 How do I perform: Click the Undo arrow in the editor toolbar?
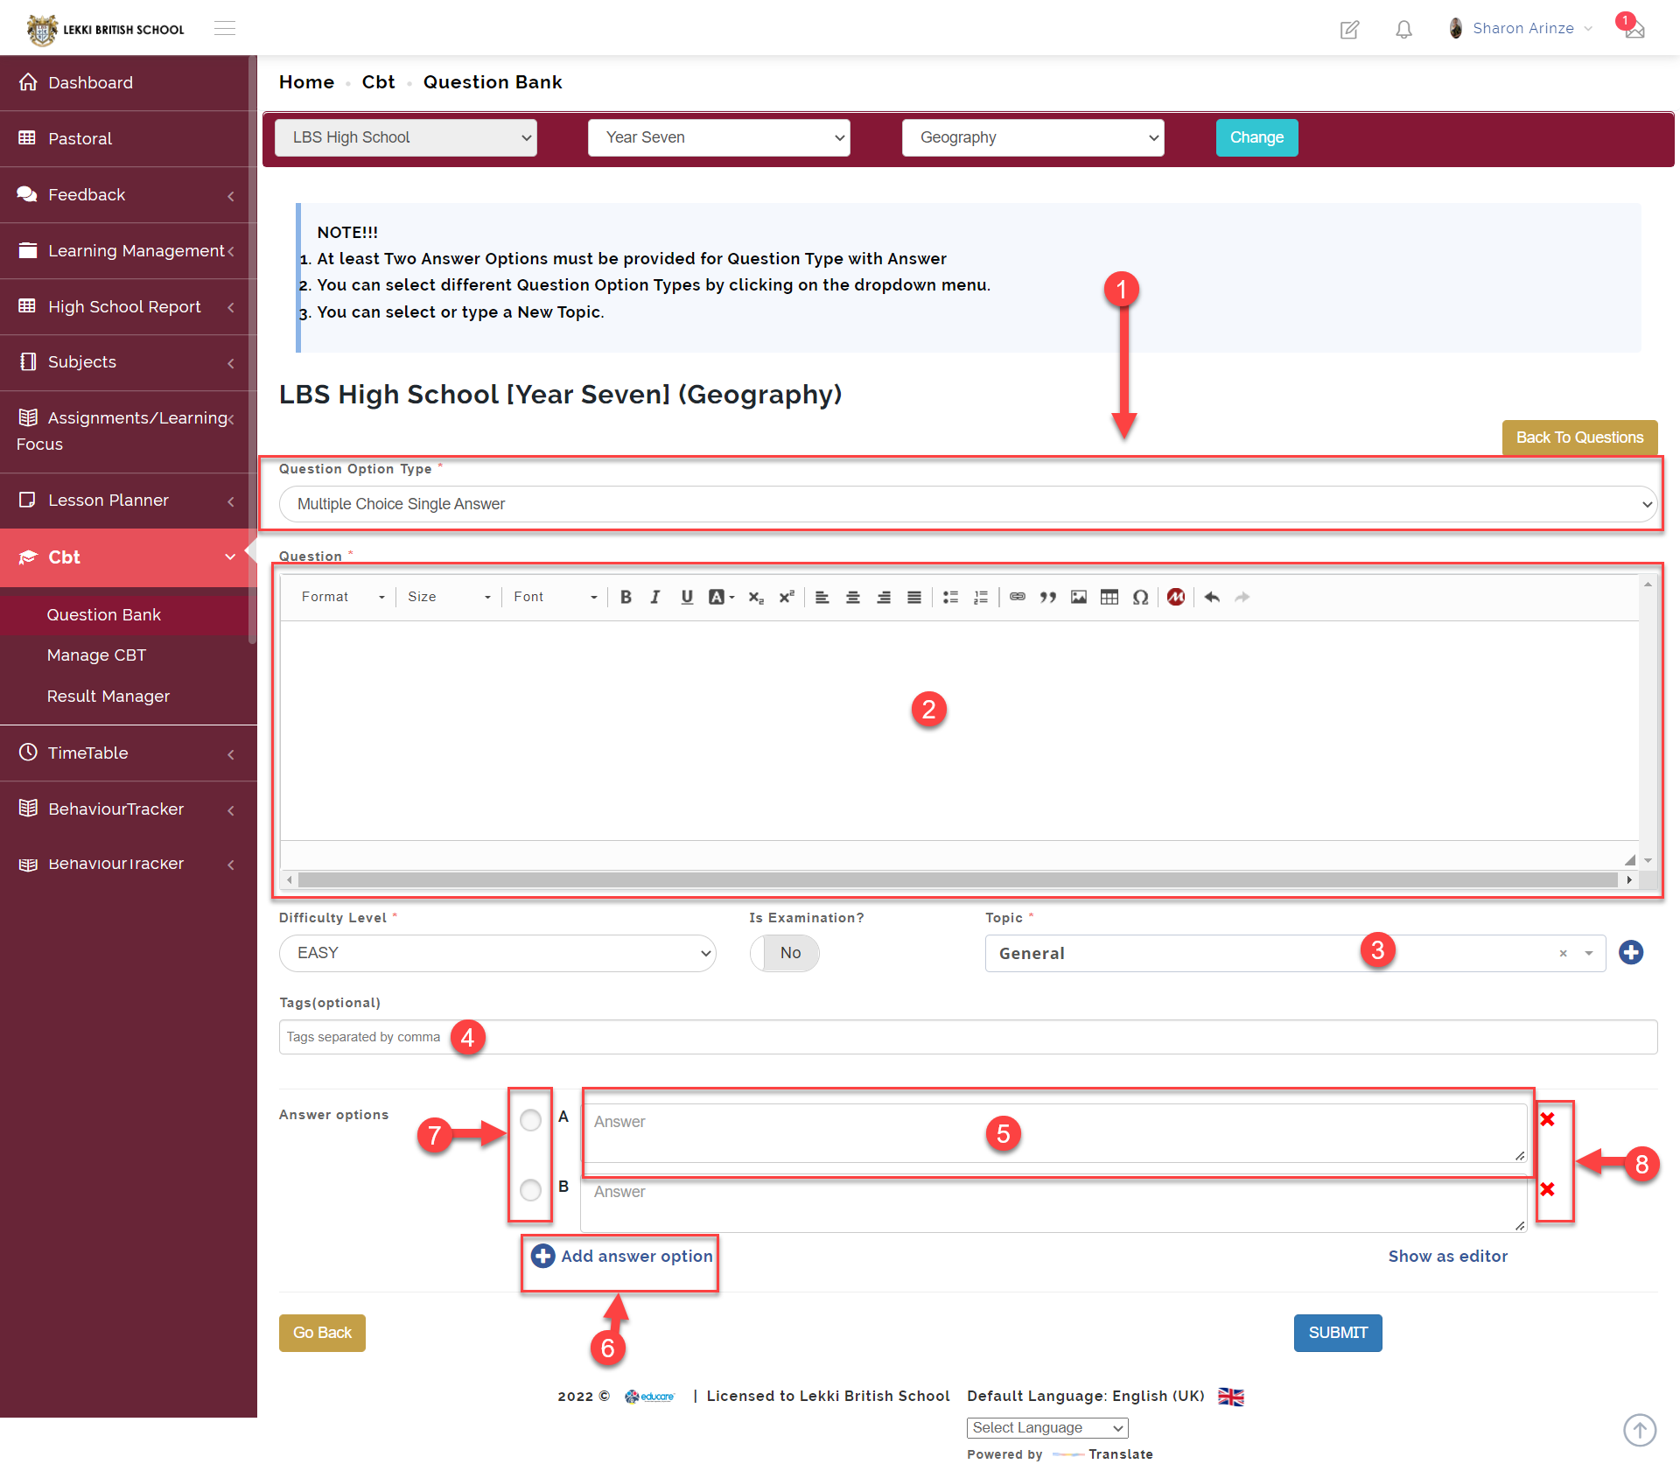tap(1211, 597)
